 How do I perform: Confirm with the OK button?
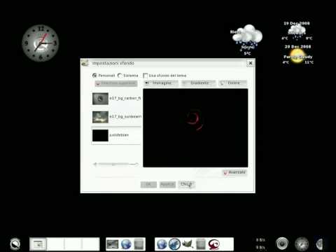148,185
